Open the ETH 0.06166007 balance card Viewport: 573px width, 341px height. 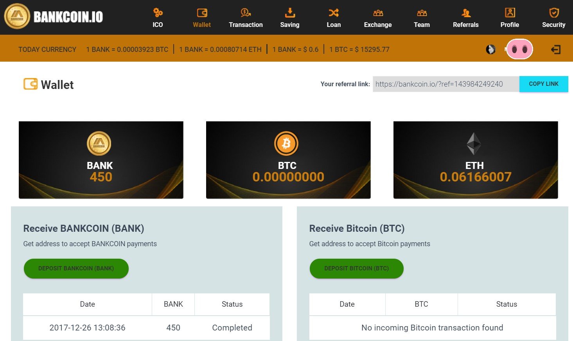coord(476,160)
